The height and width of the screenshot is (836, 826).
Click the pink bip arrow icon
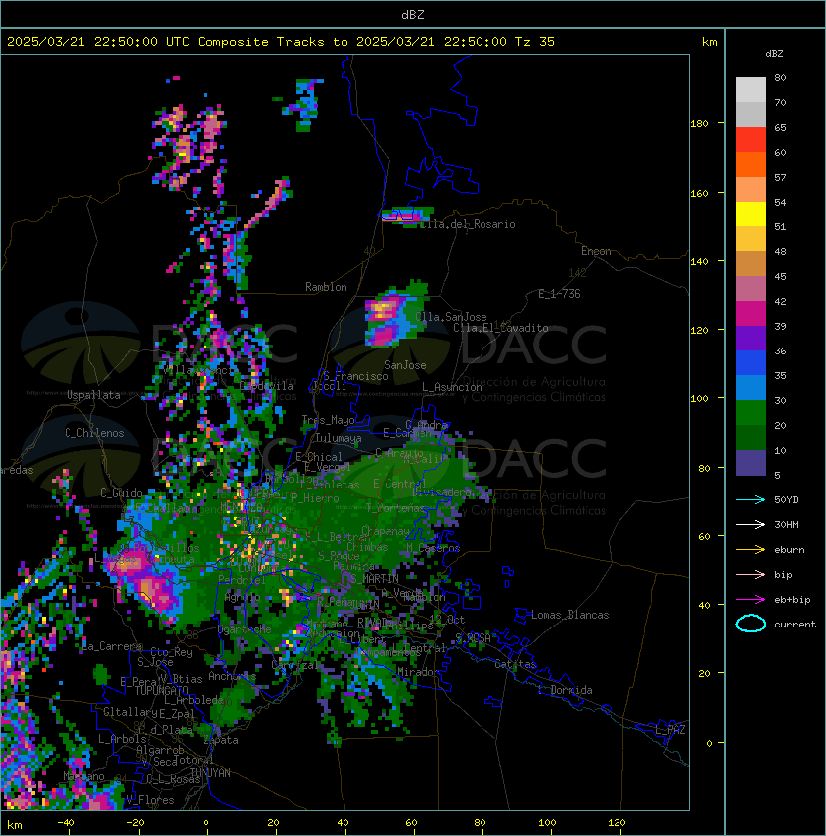(x=751, y=575)
